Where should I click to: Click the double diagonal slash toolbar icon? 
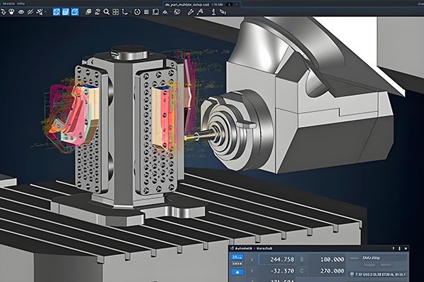(x=30, y=12)
